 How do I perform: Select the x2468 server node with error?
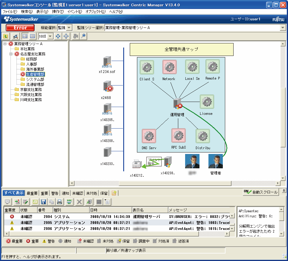coord(108,86)
